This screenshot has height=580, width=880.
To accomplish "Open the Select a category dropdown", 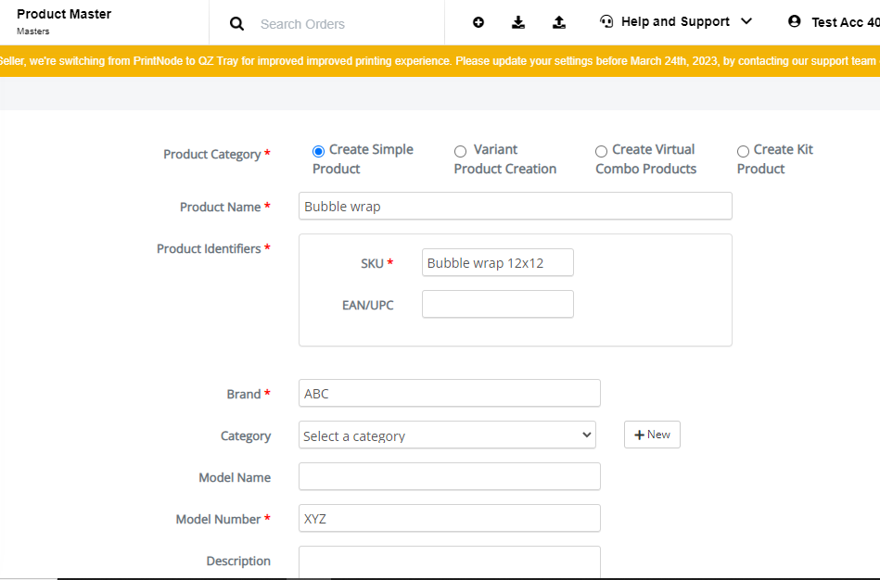I will [447, 435].
